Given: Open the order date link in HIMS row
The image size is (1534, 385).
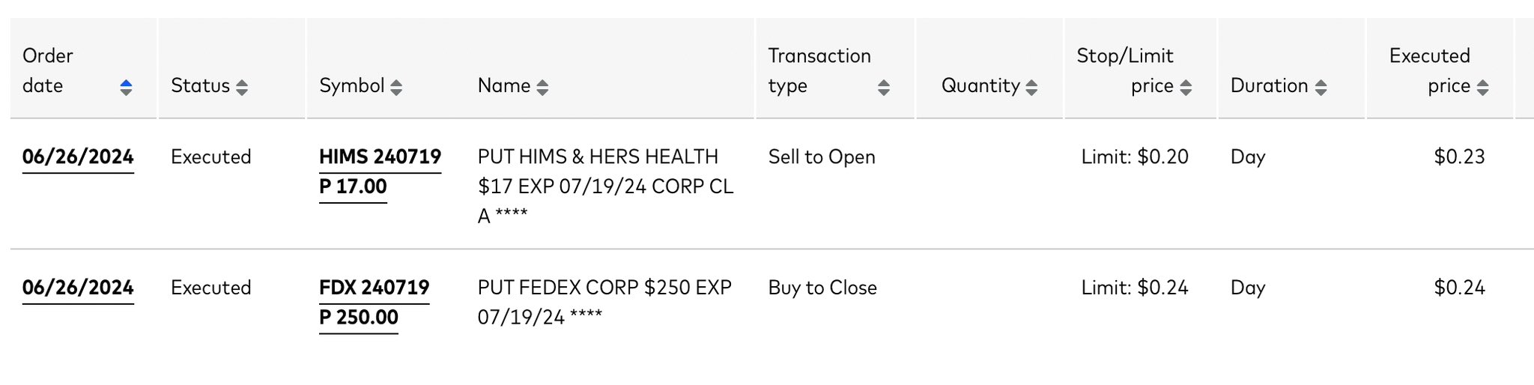Looking at the screenshot, I should pos(78,157).
